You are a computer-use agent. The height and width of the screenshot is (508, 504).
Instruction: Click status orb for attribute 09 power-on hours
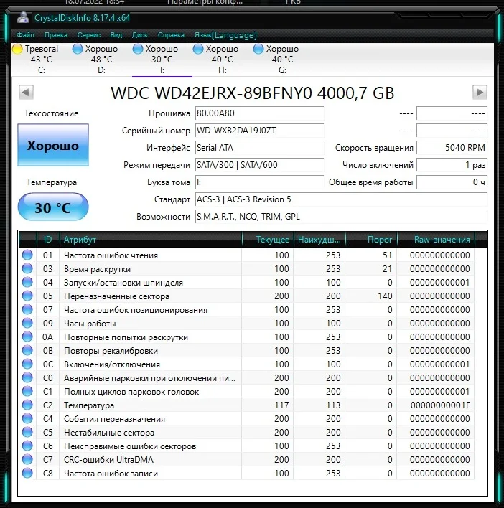pos(27,324)
